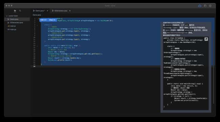Click the green maximize window button
Viewport: 220px width, 122px height.
(12, 6)
